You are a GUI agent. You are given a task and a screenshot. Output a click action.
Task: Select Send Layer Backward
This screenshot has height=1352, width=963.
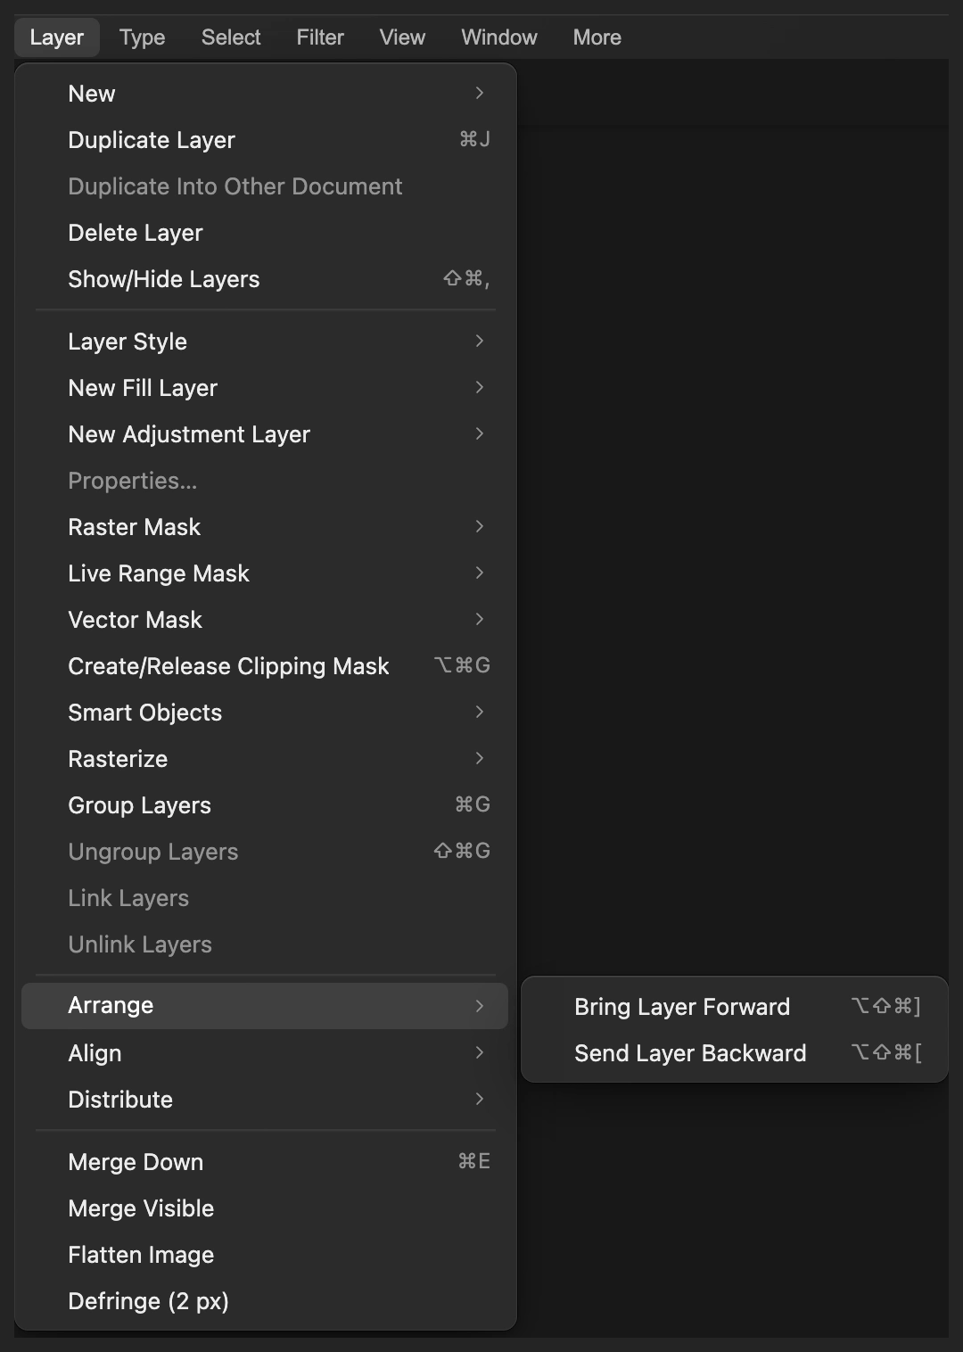pyautogui.click(x=734, y=1053)
